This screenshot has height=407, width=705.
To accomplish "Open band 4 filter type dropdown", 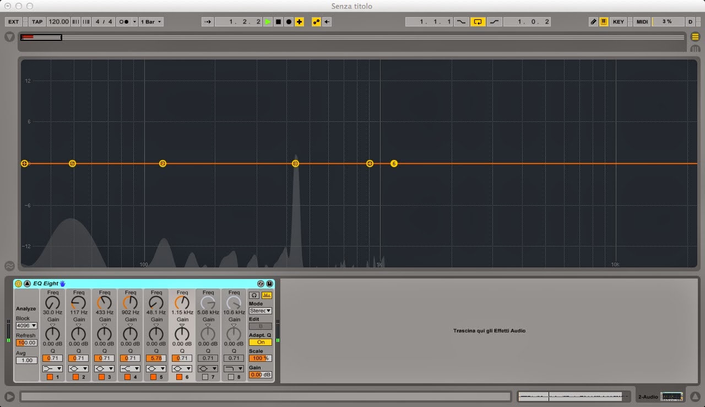I will click(131, 368).
